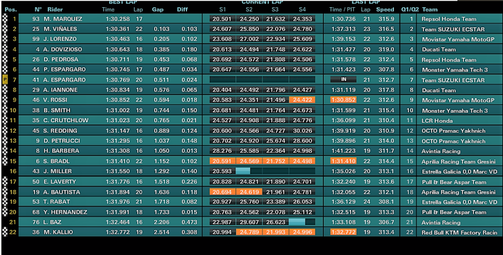Screen dimensions: 503x255
Task: Click the Time / PIT column header
Action: tap(342, 9)
